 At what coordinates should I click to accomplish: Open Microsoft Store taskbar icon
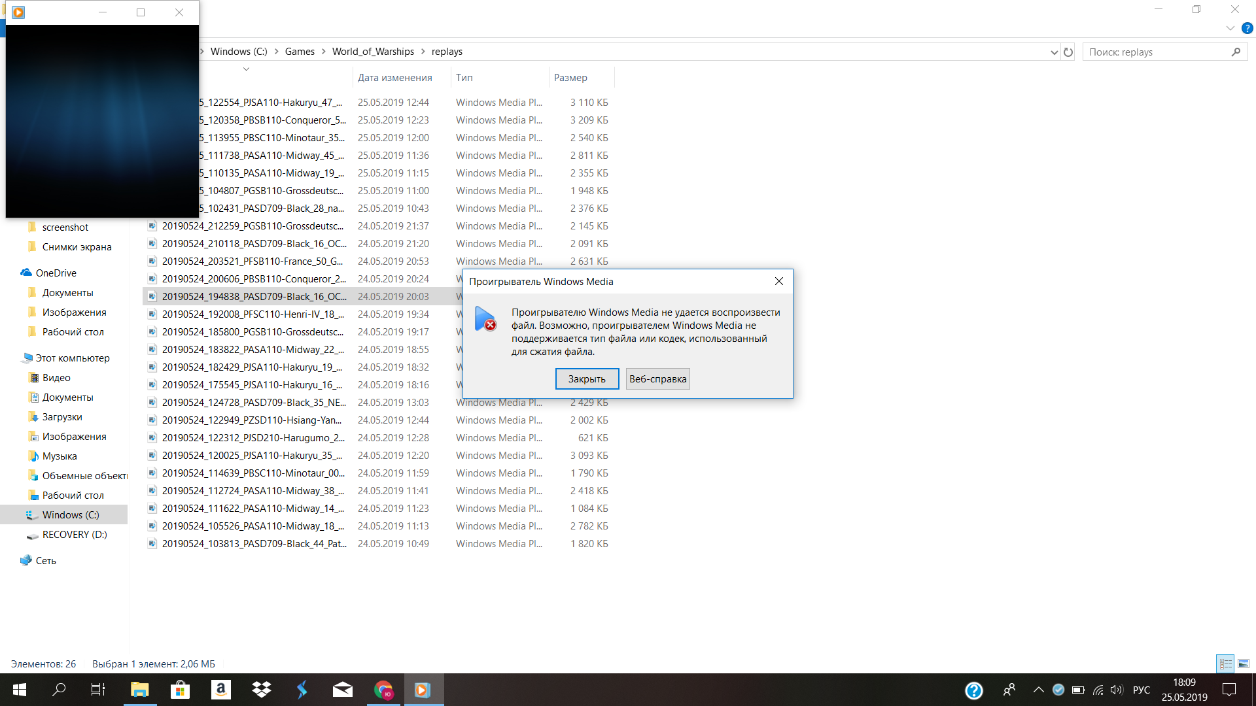(x=180, y=690)
